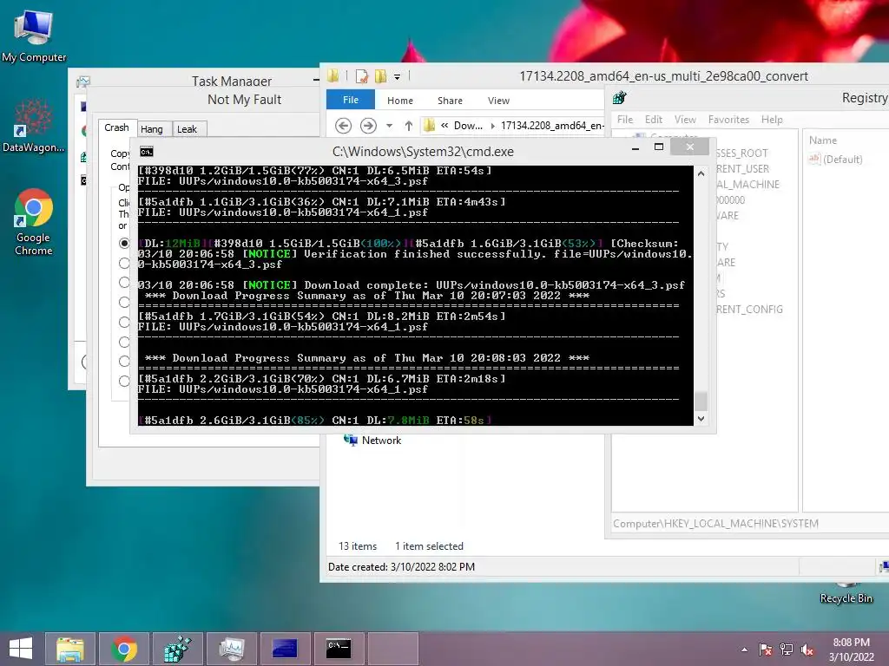
Task: Go back in the Explorer window
Action: click(x=343, y=125)
